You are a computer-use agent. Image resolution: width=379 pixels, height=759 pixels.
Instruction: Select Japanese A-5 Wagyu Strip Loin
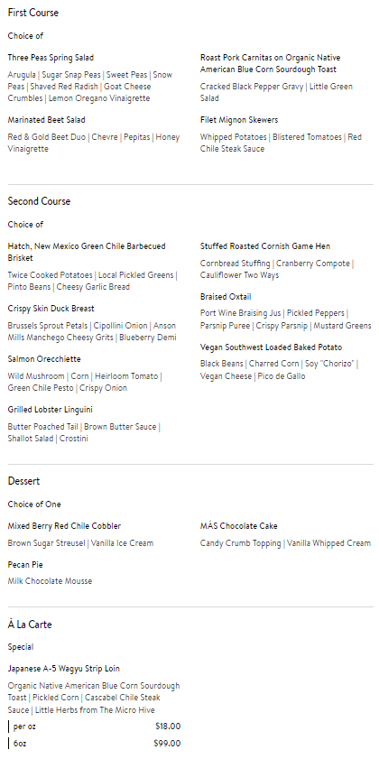[64, 669]
